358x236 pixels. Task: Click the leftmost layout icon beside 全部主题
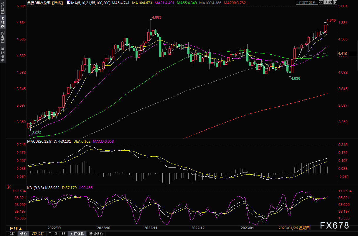point(321,3)
